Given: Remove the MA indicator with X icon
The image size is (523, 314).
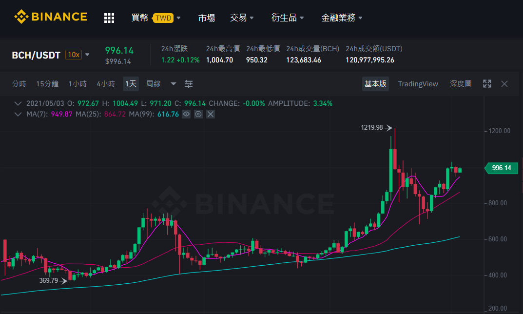Looking at the screenshot, I should pyautogui.click(x=211, y=115).
